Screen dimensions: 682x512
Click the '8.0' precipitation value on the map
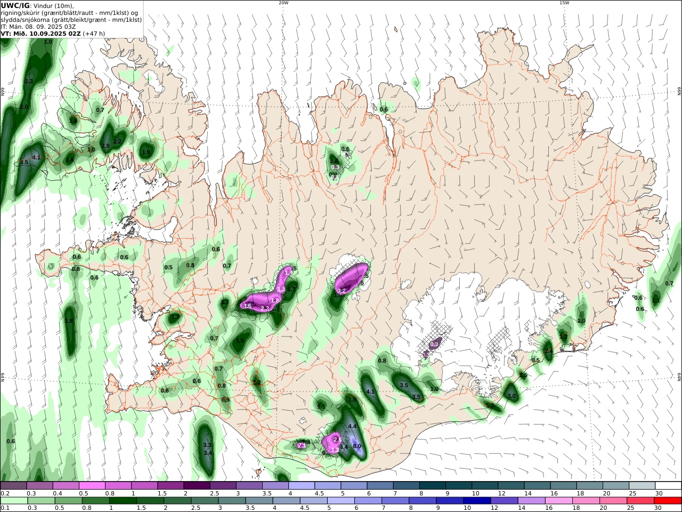click(x=357, y=446)
